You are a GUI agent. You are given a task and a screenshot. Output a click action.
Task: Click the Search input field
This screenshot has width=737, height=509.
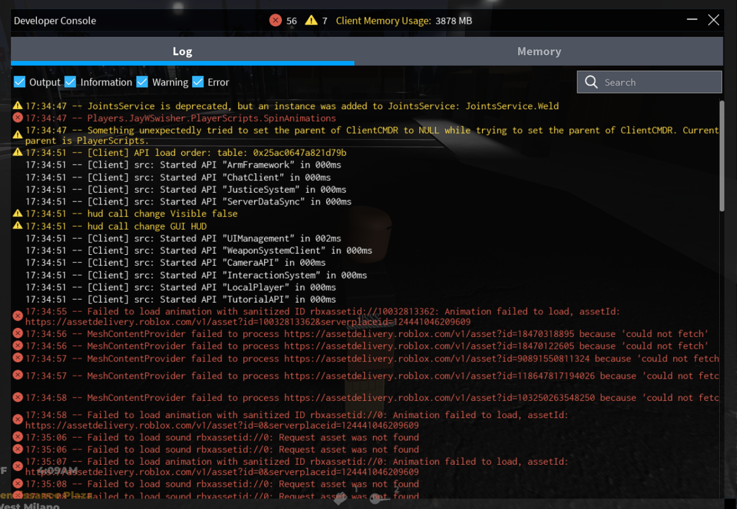click(650, 82)
